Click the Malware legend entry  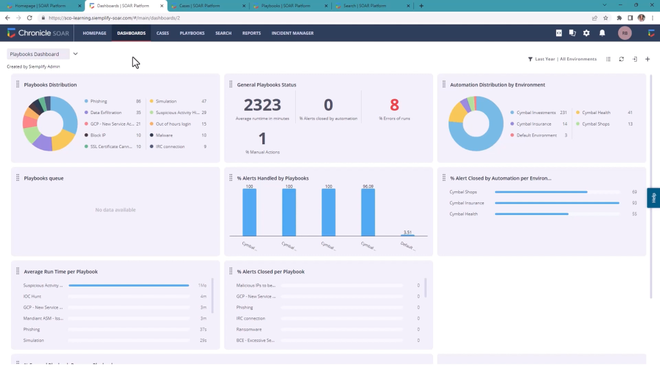pos(178,135)
